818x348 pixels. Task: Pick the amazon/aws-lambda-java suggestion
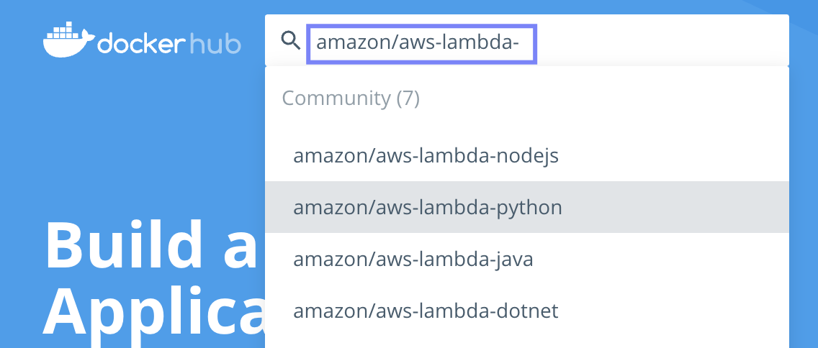[x=527, y=259]
